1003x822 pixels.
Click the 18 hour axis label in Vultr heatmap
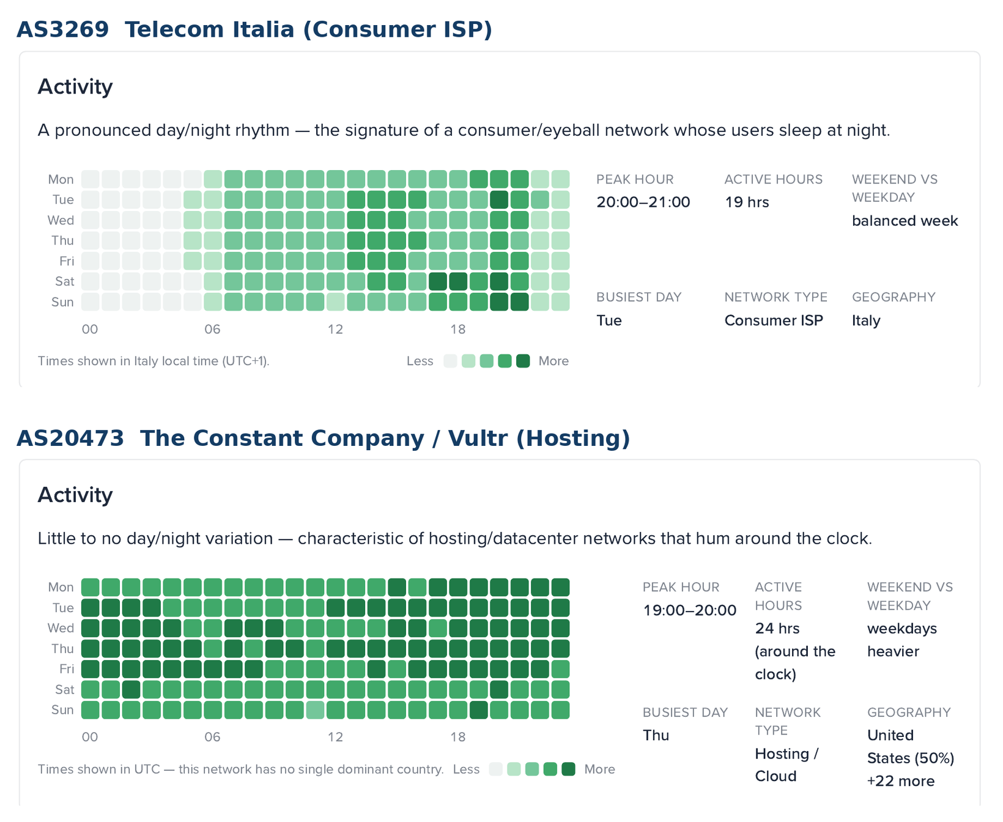(x=458, y=737)
